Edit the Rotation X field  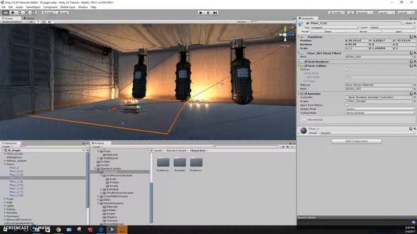click(358, 45)
